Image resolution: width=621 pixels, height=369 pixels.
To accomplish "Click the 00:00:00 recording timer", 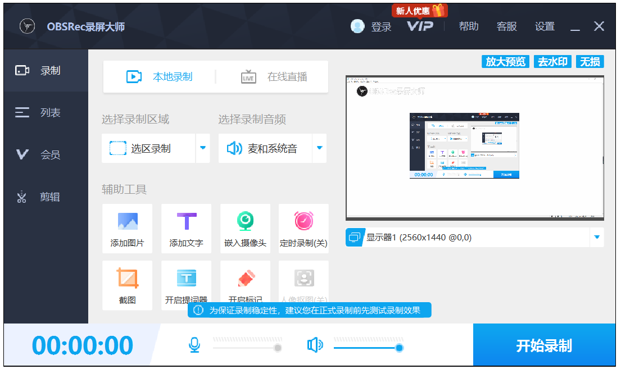I will tap(83, 345).
